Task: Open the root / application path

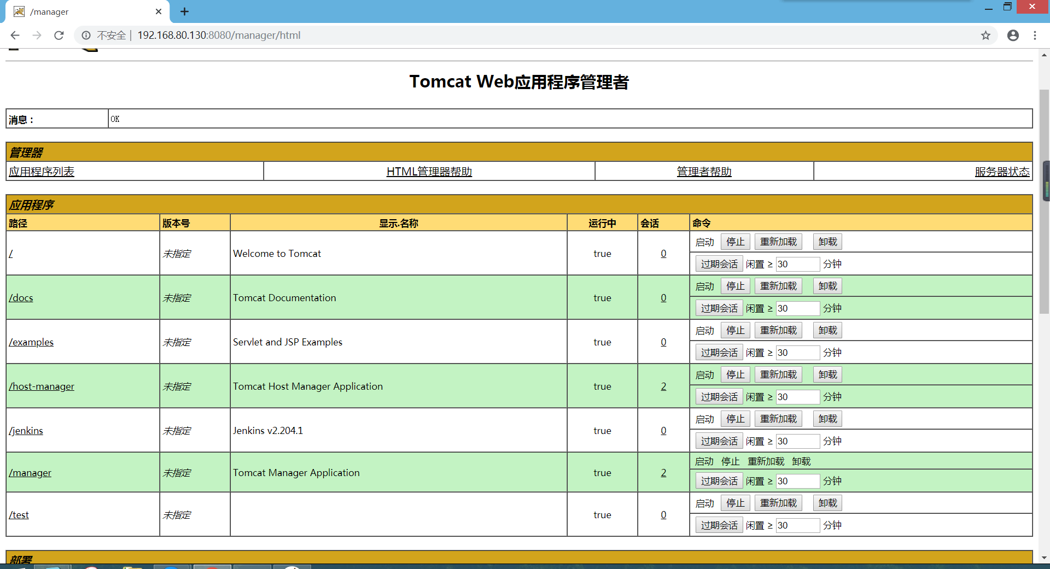Action: pyautogui.click(x=11, y=254)
